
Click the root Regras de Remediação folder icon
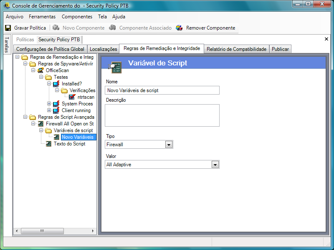coord(25,57)
